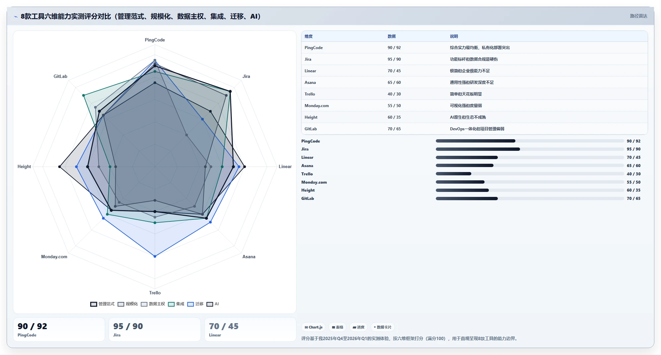Click the GitLab progress bar label
This screenshot has height=355, width=661.
pos(307,199)
